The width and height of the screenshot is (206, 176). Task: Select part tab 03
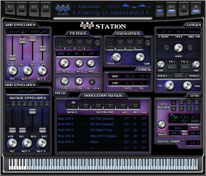pyautogui.click(x=34, y=9)
